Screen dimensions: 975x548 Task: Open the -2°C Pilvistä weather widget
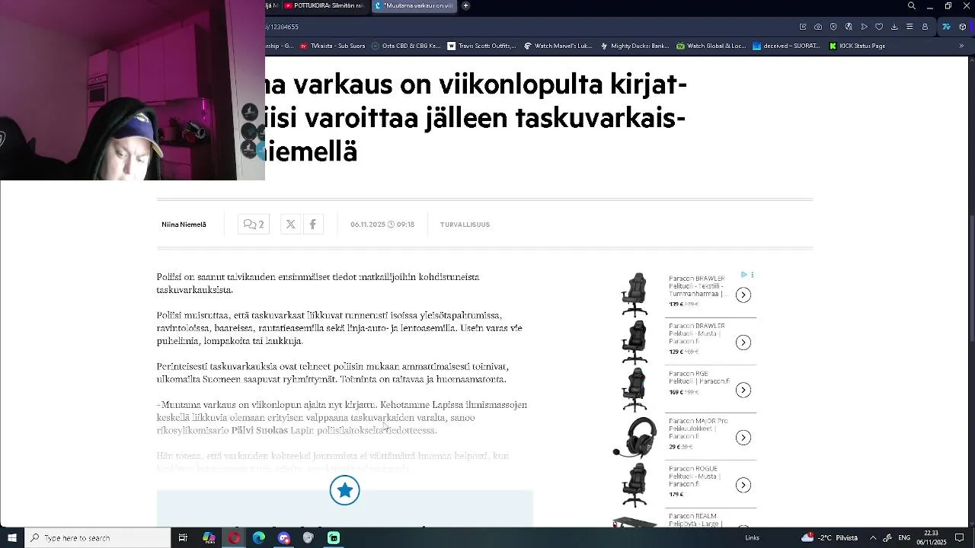pos(830,538)
